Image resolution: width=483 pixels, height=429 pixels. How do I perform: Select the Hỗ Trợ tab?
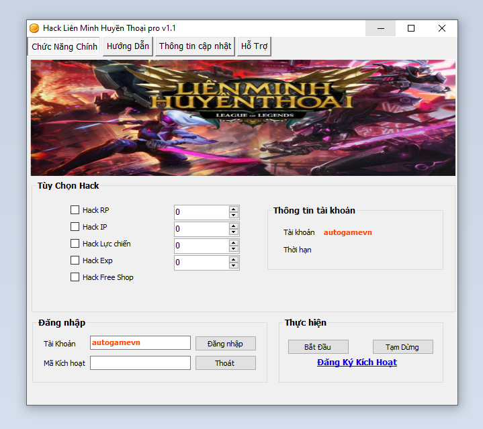(x=254, y=46)
